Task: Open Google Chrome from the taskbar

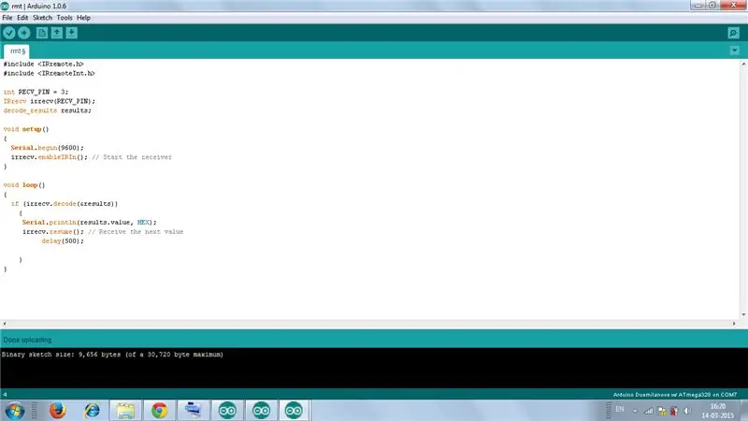Action: tap(159, 411)
